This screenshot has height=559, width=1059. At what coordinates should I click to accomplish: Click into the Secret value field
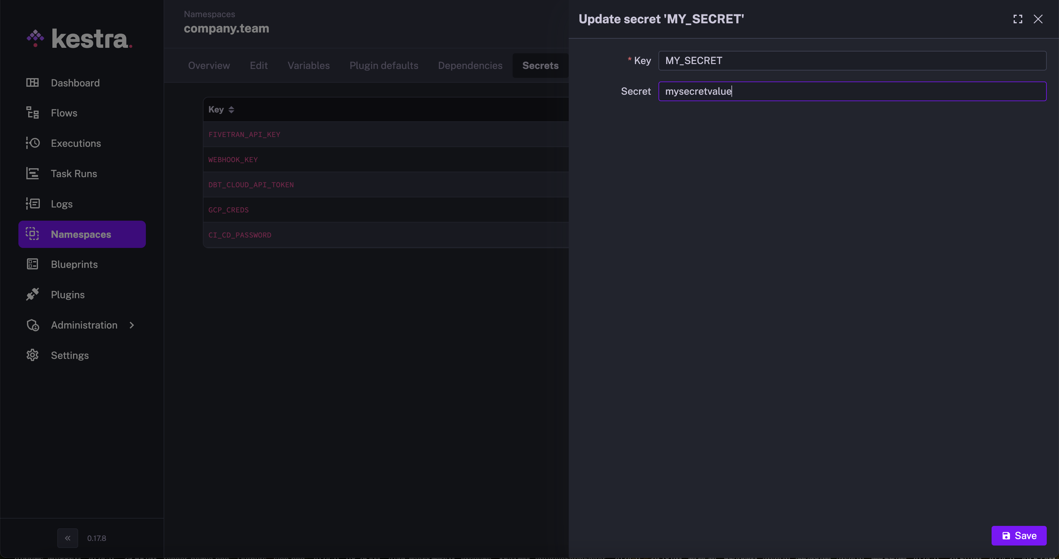(x=852, y=91)
